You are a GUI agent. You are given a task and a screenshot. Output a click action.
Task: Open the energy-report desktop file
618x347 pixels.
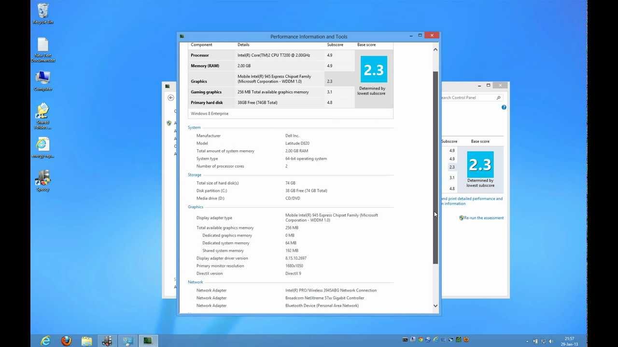(43, 147)
